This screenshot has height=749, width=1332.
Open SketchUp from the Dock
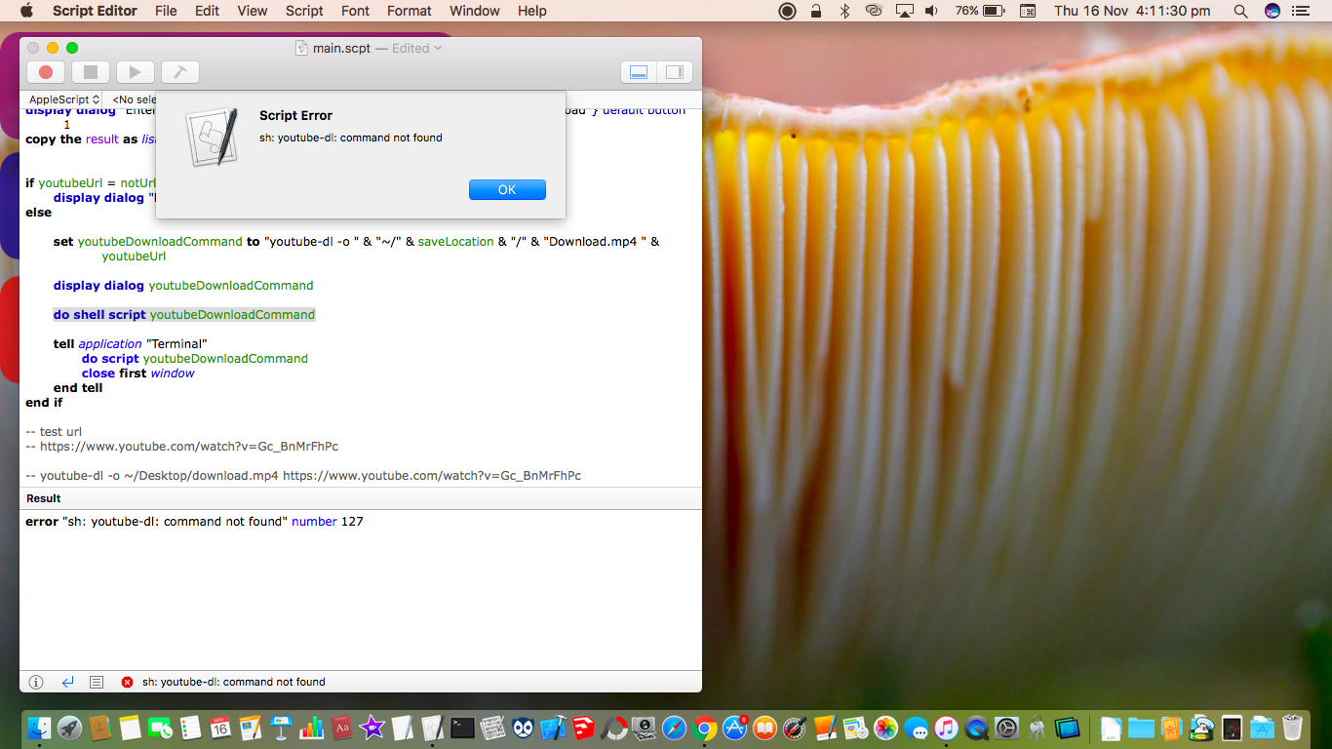(x=583, y=728)
